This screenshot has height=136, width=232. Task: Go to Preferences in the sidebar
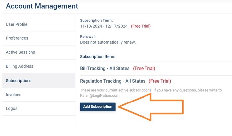tap(17, 38)
